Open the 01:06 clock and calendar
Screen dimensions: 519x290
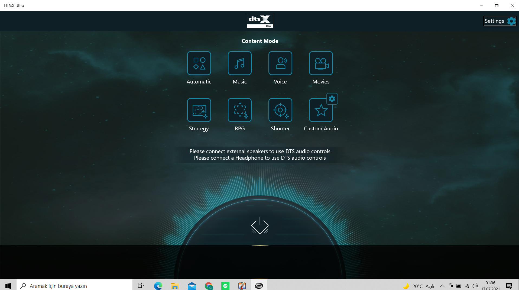tap(491, 286)
